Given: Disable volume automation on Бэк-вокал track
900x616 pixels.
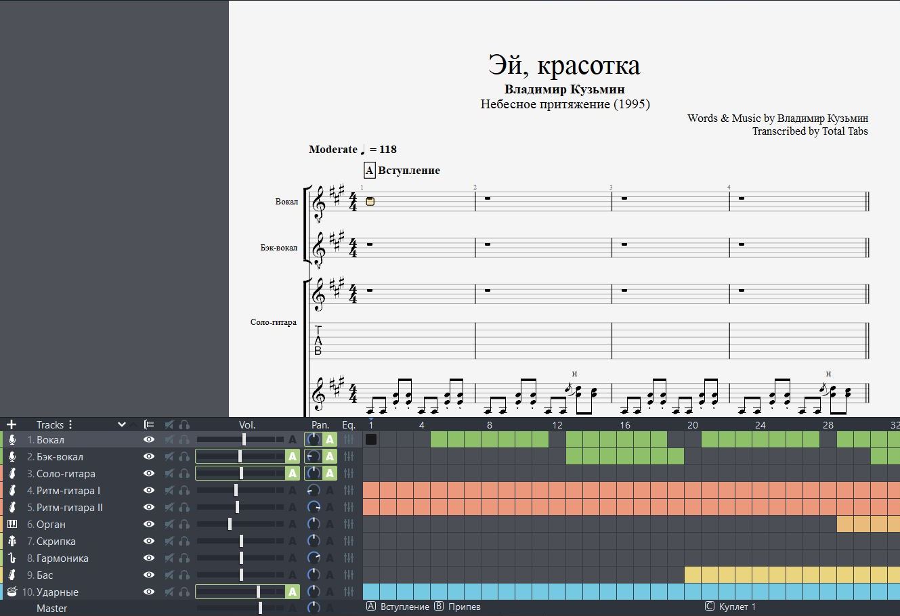Looking at the screenshot, I should point(292,456).
